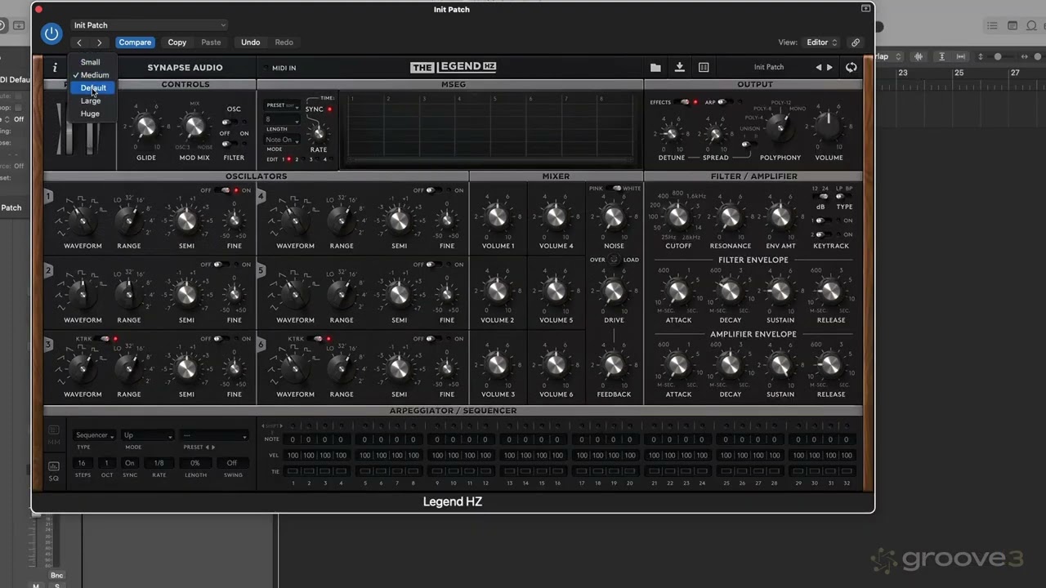Shift sequence left with SHIFT left arrow
This screenshot has height=588, width=1046.
tap(263, 425)
